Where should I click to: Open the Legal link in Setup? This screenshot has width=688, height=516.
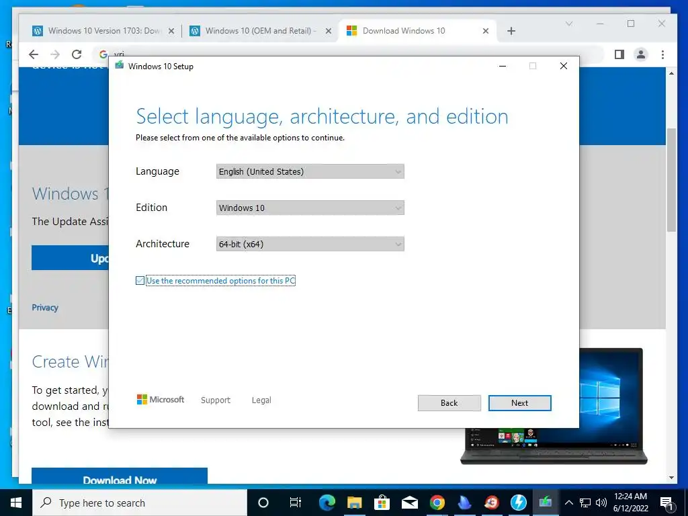click(x=261, y=400)
